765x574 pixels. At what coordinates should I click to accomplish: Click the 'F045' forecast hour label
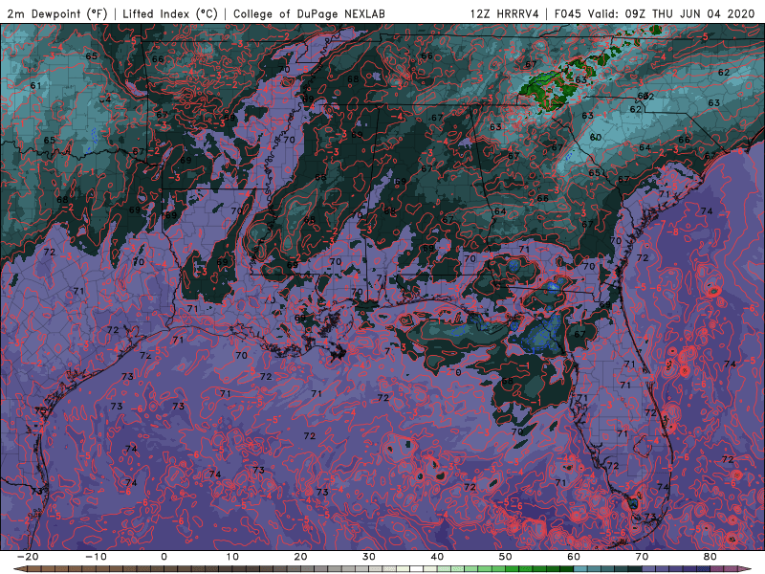coord(568,13)
